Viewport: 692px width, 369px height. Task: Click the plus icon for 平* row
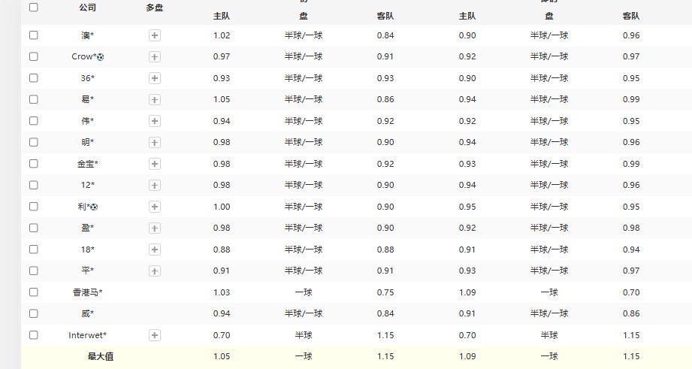click(x=154, y=271)
